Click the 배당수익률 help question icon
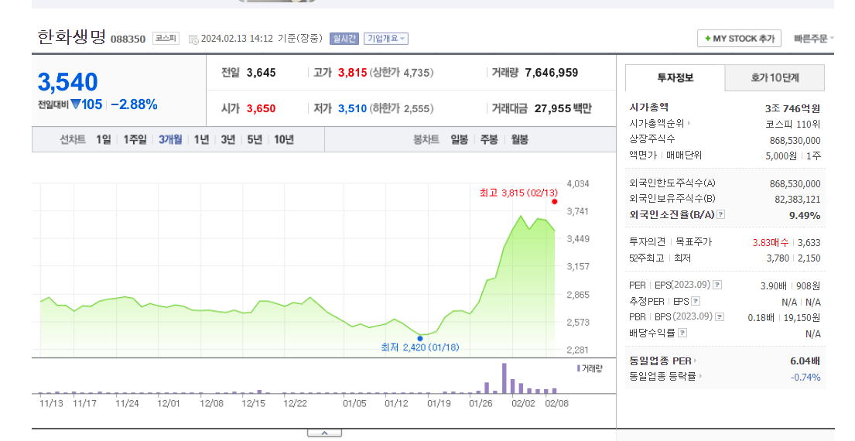This screenshot has height=441, width=855. pyautogui.click(x=682, y=333)
